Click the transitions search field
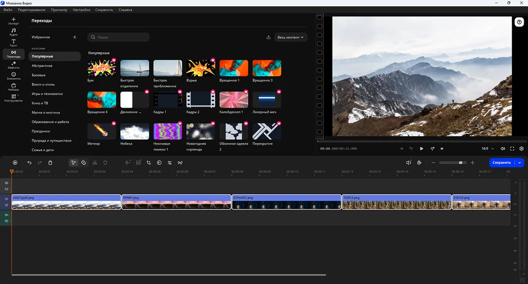Image resolution: width=528 pixels, height=284 pixels. [118, 37]
